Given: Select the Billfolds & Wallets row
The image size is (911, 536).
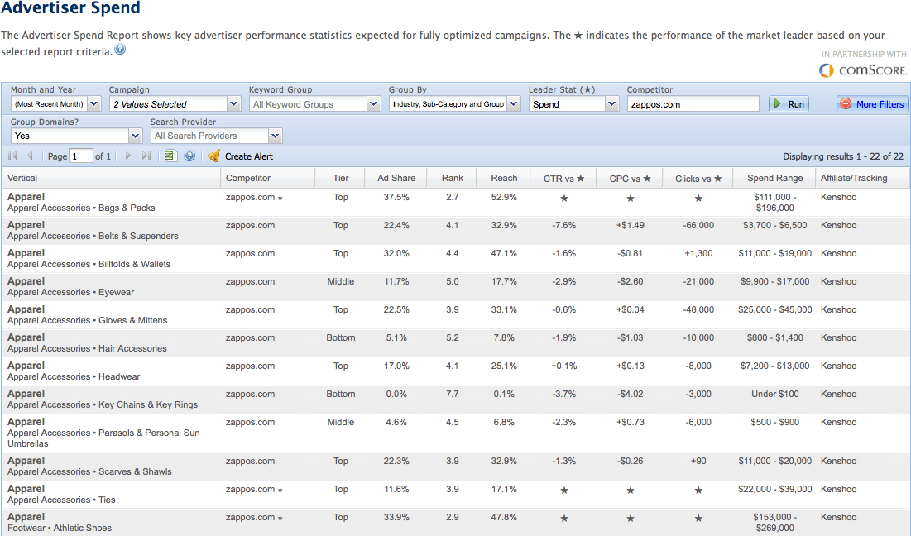Looking at the screenshot, I should pos(455,258).
